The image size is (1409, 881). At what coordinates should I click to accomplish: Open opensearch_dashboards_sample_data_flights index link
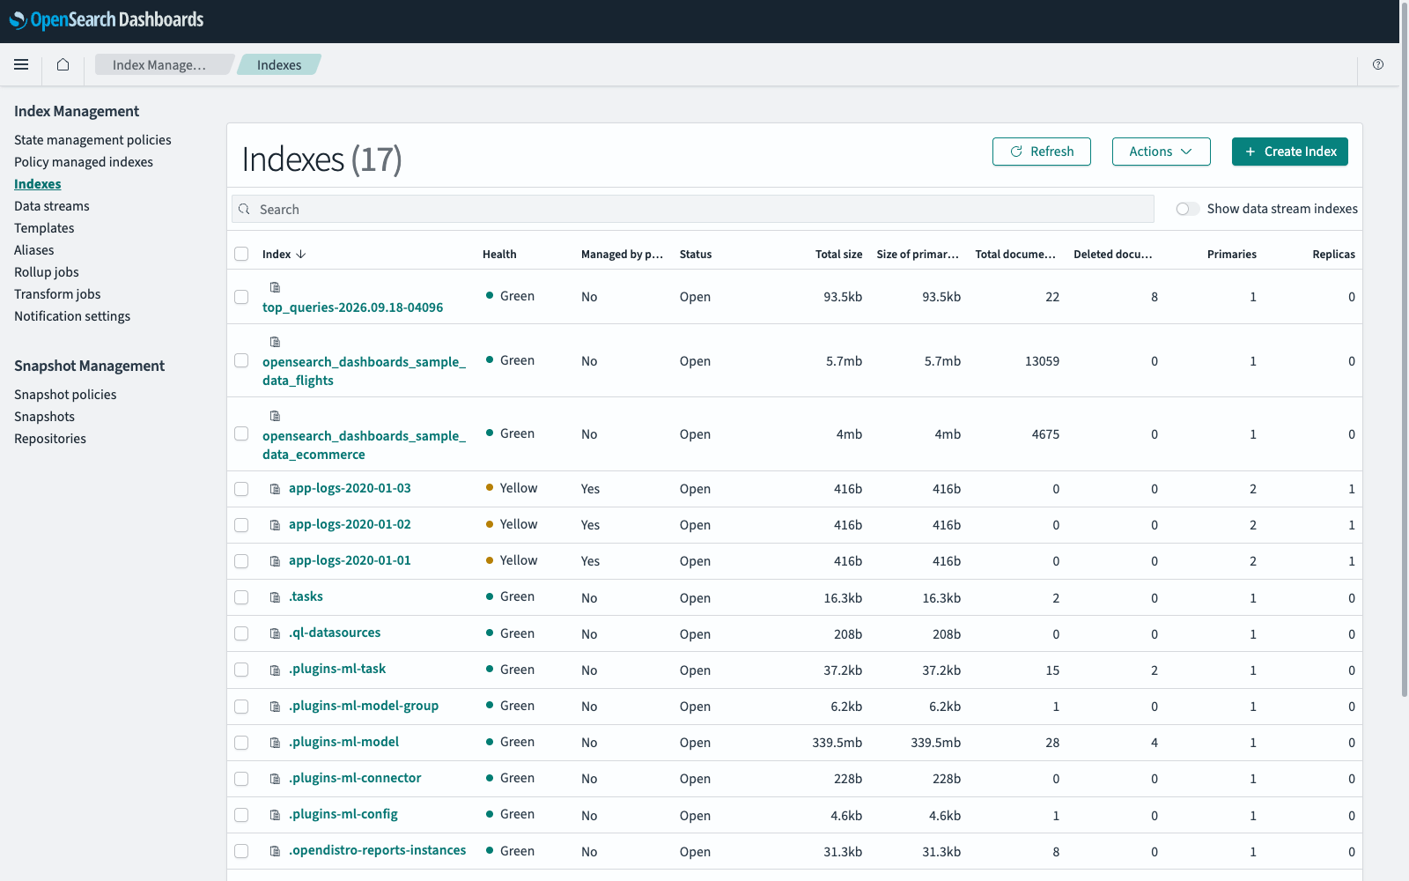pos(364,371)
